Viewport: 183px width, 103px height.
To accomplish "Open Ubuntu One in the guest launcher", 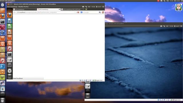I will 9,43.
